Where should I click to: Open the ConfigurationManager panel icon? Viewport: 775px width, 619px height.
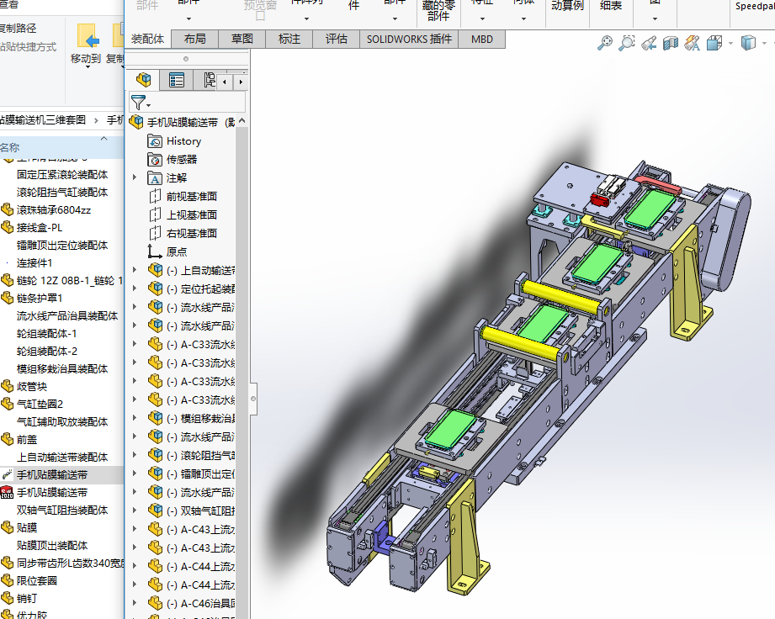tap(208, 81)
